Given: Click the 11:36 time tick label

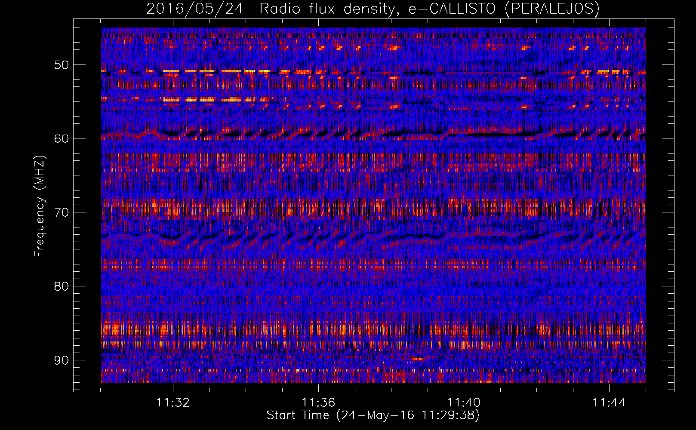Looking at the screenshot, I should click(318, 403).
